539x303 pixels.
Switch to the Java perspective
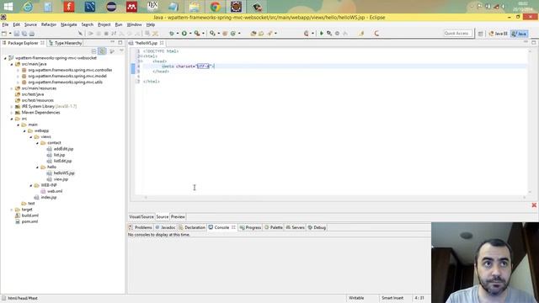[x=519, y=34]
